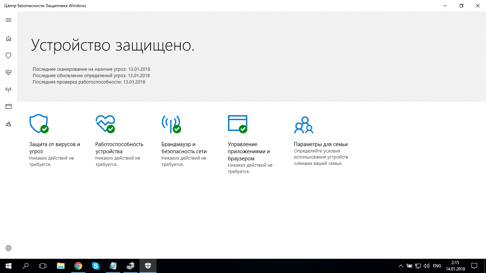Open firewall and network sidebar icon
486x273 pixels.
[9, 90]
